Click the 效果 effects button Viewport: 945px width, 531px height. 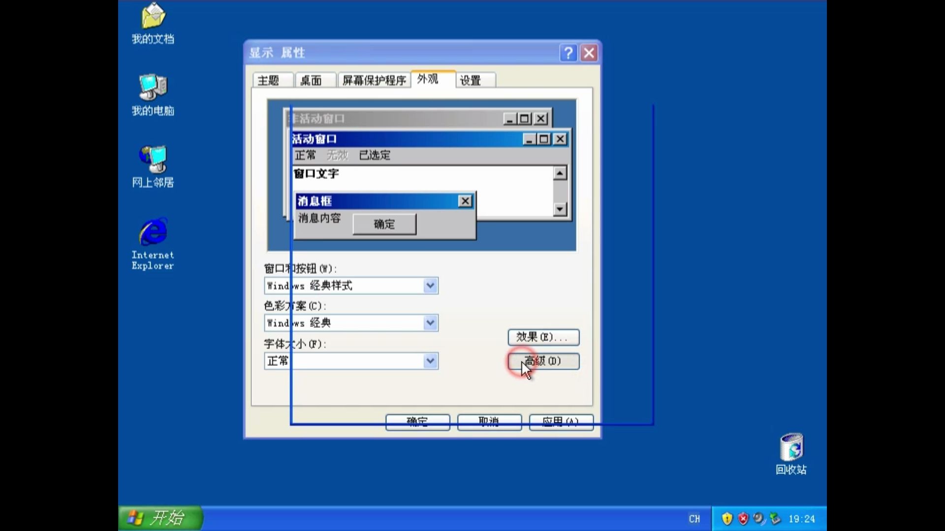tap(543, 337)
